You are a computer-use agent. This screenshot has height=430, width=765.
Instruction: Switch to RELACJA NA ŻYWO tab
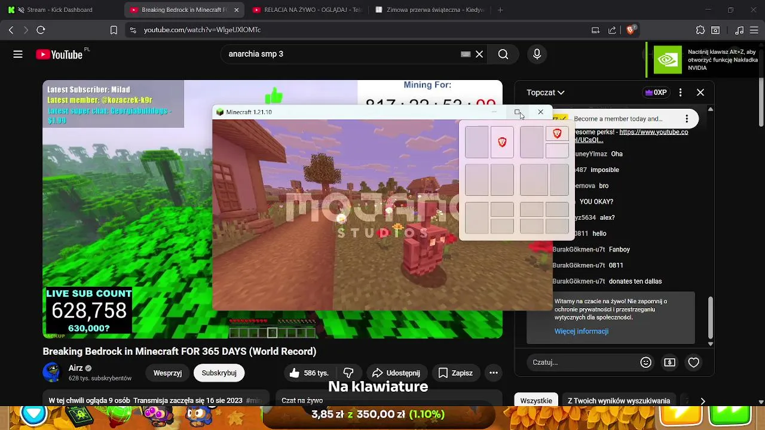(306, 10)
